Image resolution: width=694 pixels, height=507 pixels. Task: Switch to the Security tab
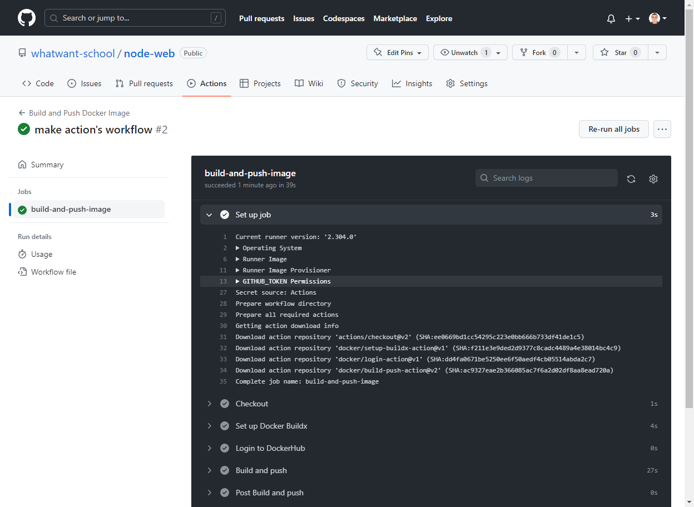358,83
